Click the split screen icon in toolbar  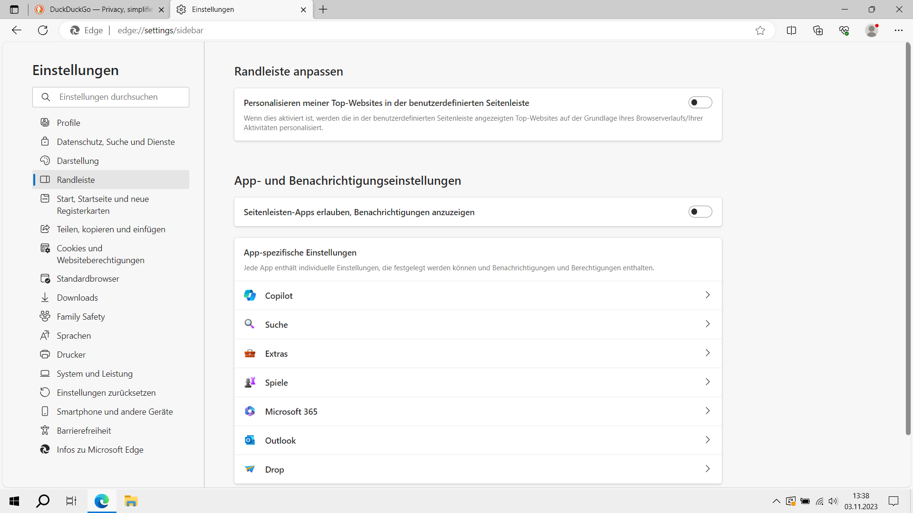click(x=791, y=30)
